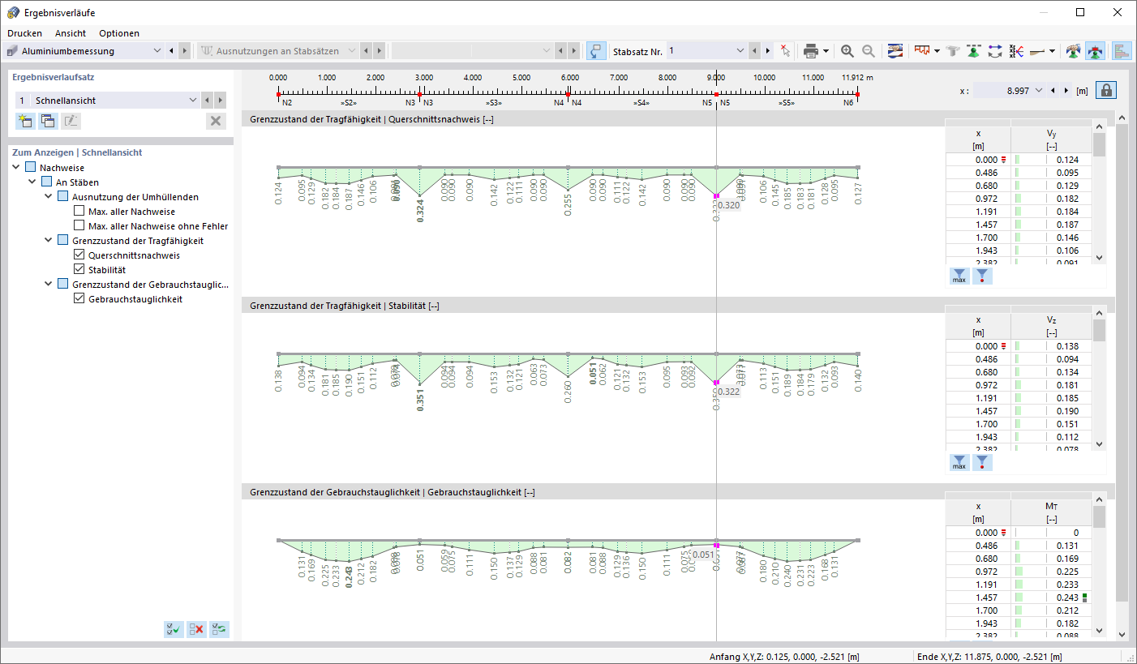1137x664 pixels.
Task: Select previous Aluminiumbemessung entry arrow
Action: click(171, 51)
